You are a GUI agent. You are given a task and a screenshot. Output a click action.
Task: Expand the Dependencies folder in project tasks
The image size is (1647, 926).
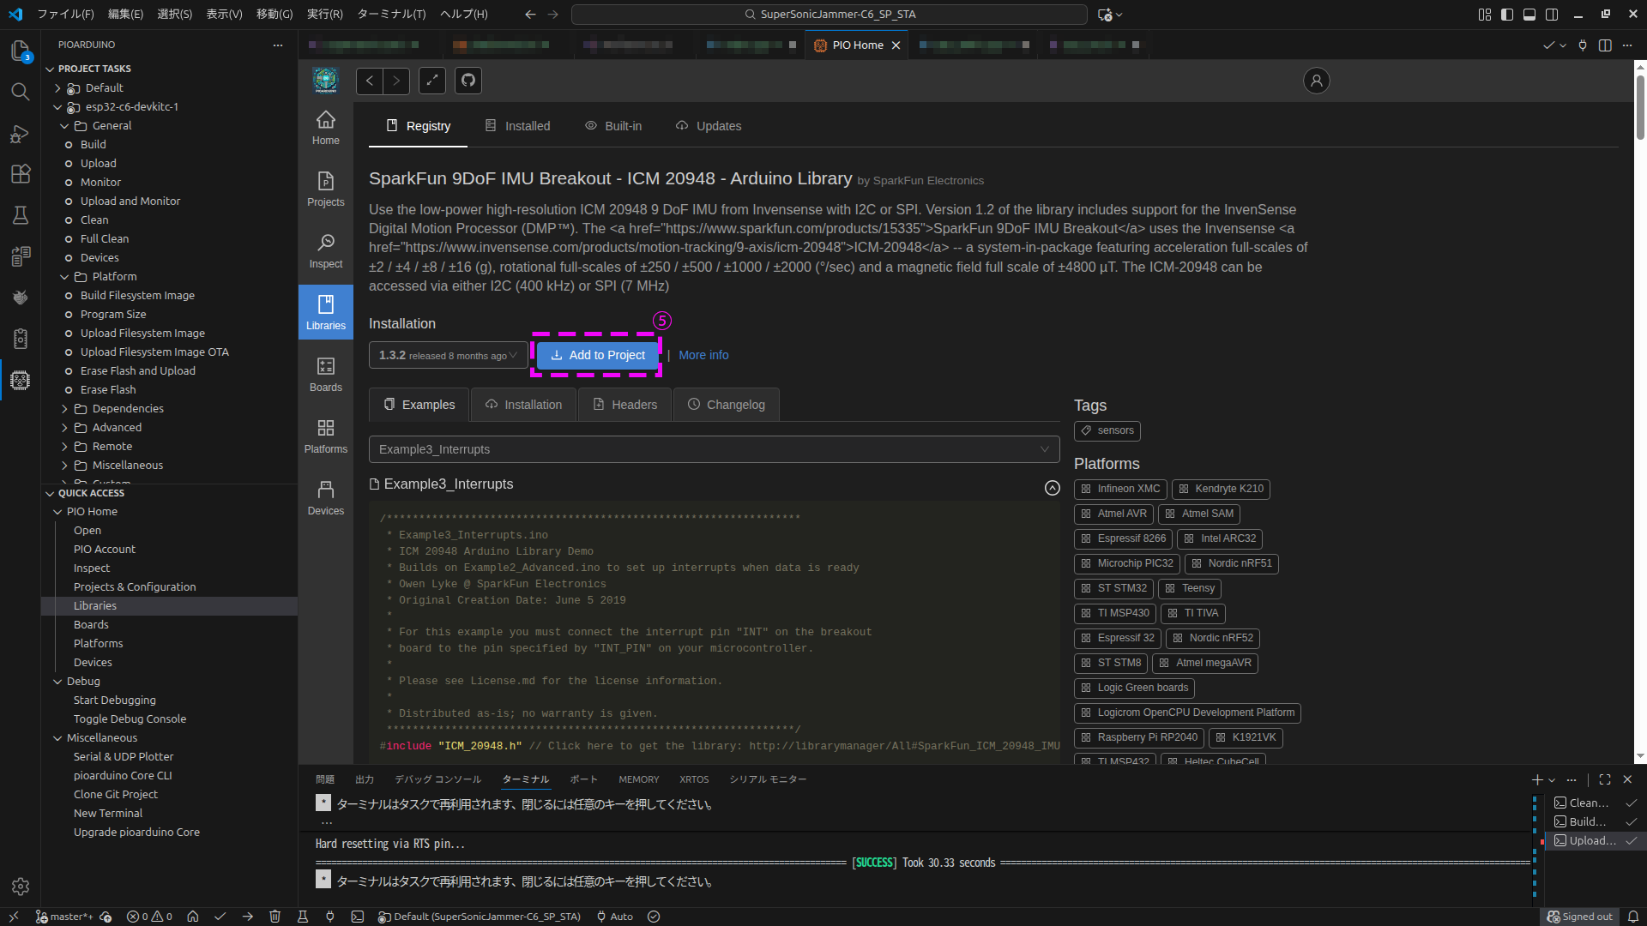127,409
